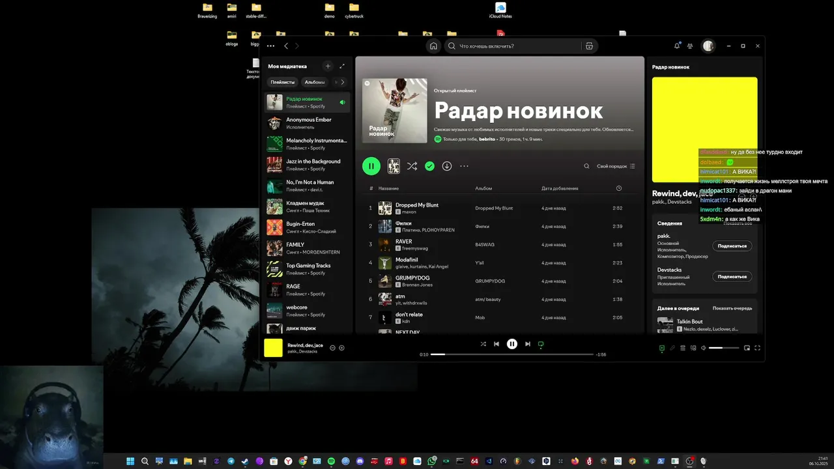Adjust the volume slider
Viewport: 834px width, 469px height.
click(724, 348)
